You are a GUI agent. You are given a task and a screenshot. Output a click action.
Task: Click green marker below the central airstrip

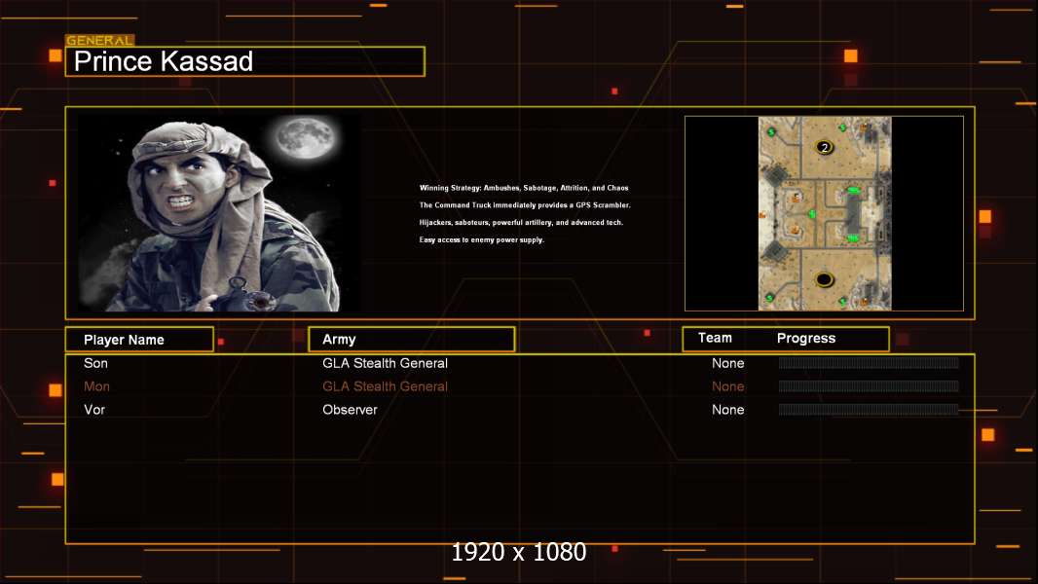pyautogui.click(x=853, y=237)
